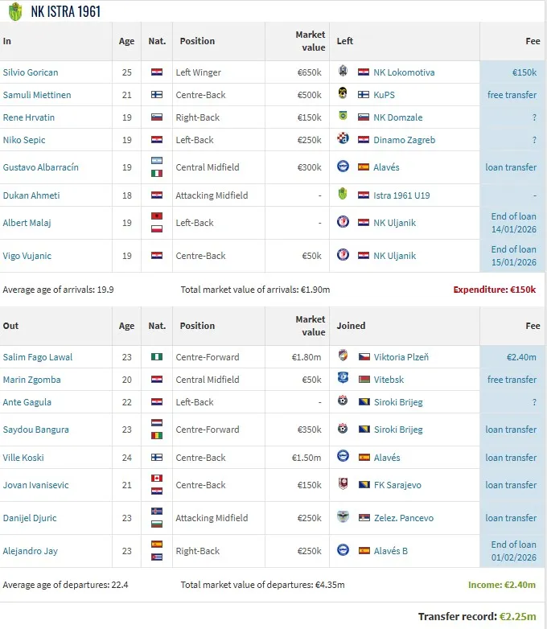
Task: Open the Alavés B club link
Action: coord(391,551)
